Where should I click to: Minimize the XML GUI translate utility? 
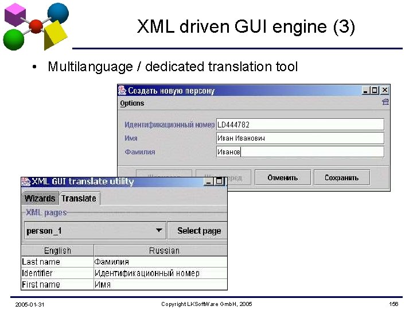point(209,181)
